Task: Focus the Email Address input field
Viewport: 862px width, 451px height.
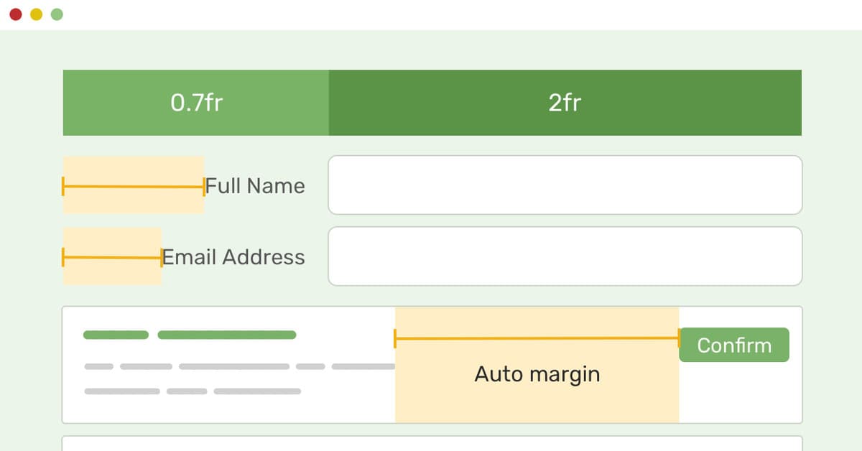Action: pyautogui.click(x=565, y=256)
